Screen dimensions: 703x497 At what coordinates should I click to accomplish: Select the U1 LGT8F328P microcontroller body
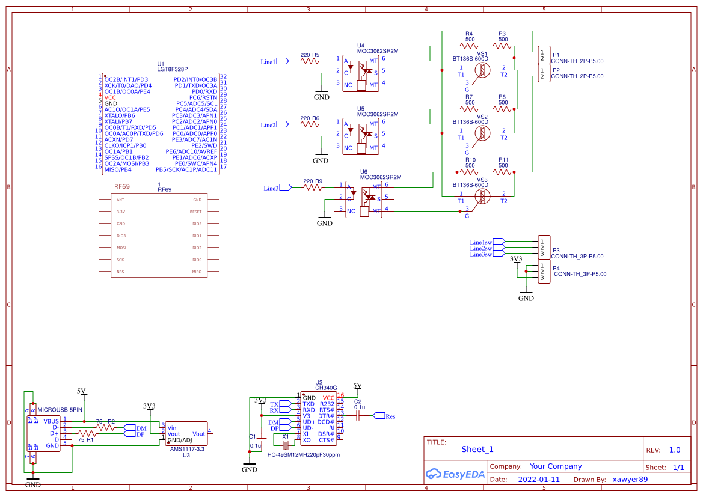[x=161, y=124]
